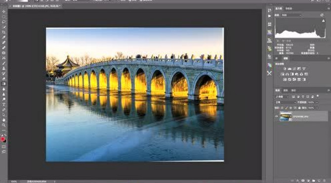The width and height of the screenshot is (331, 183).
Task: Switch to the Navigator tab beside Histogram
Action: click(x=289, y=8)
